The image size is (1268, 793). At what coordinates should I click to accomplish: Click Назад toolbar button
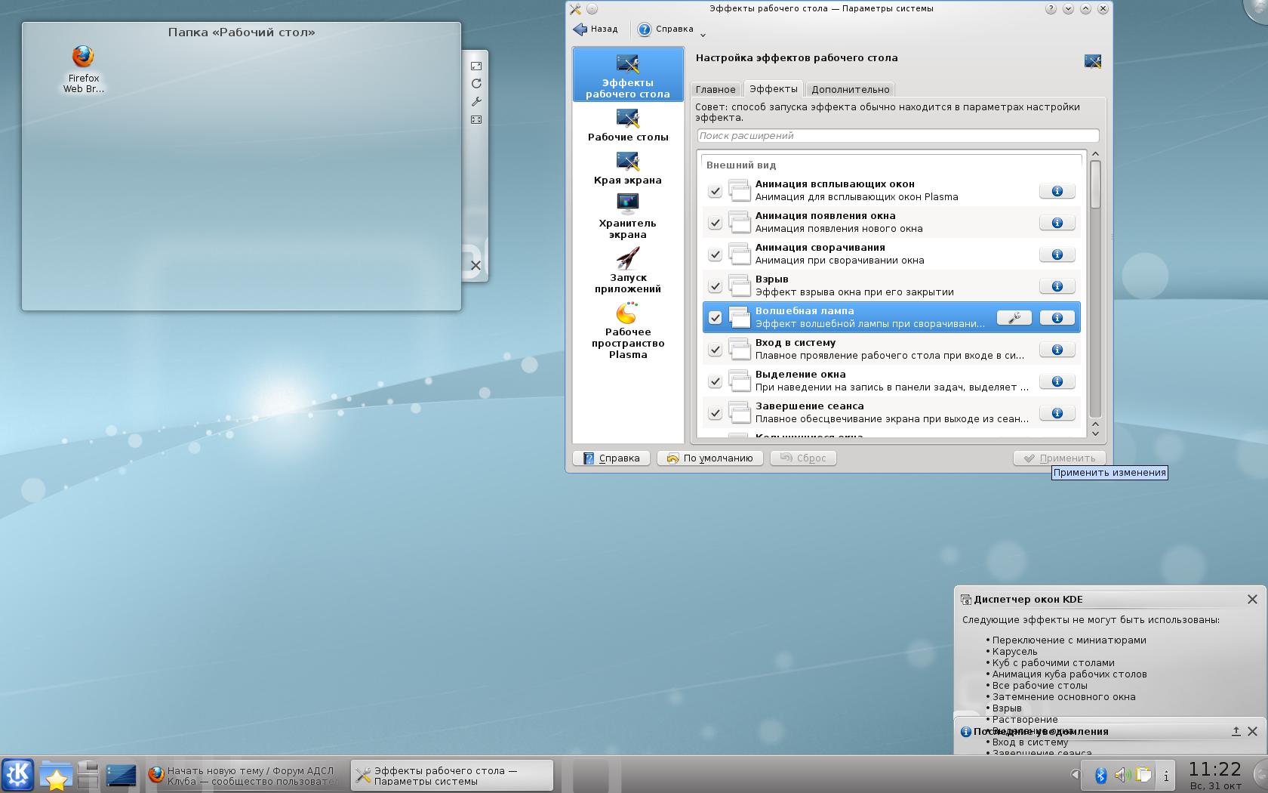(596, 29)
